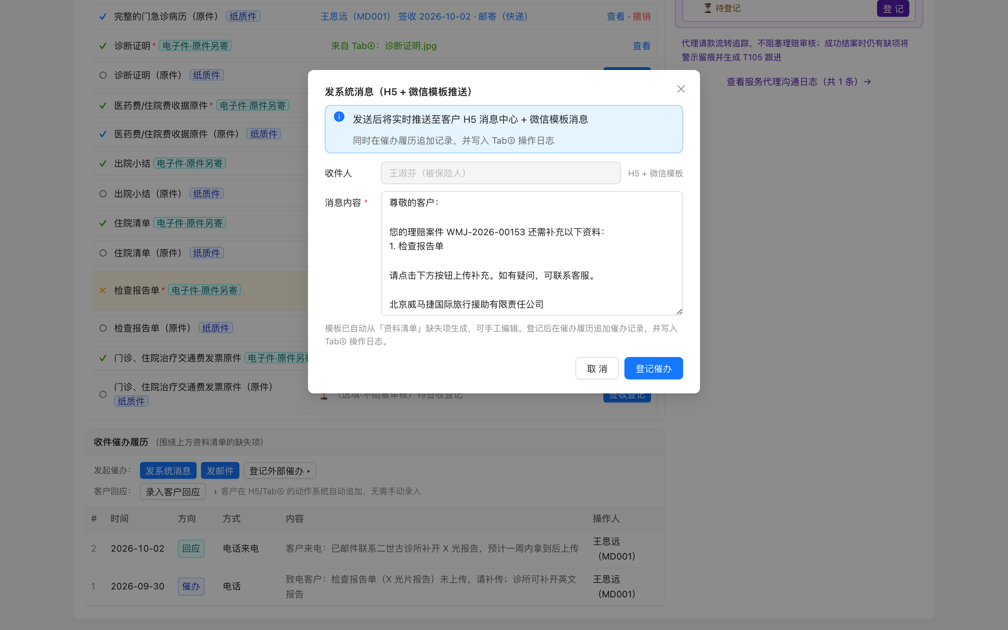The width and height of the screenshot is (1008, 630).
Task: Click the 2026-09-30 date cell
Action: (x=138, y=586)
